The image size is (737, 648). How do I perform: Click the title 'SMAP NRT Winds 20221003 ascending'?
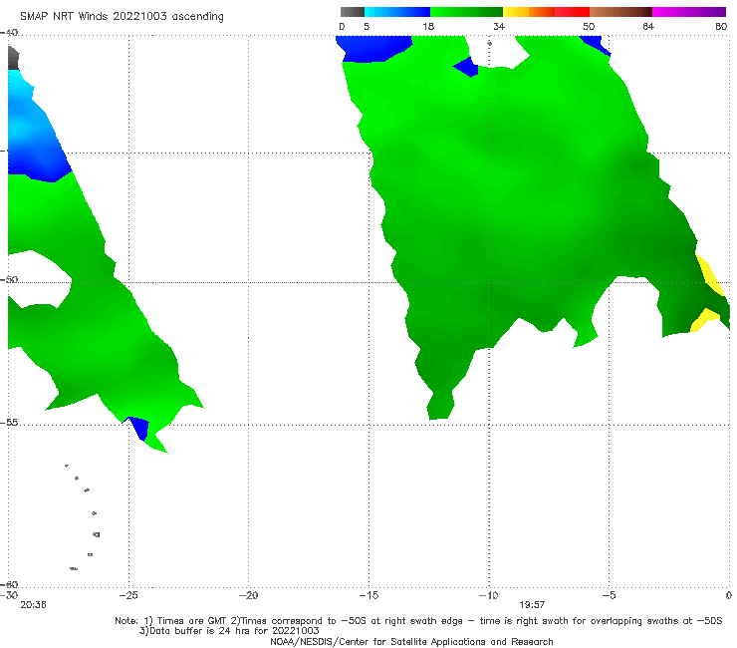click(x=122, y=16)
